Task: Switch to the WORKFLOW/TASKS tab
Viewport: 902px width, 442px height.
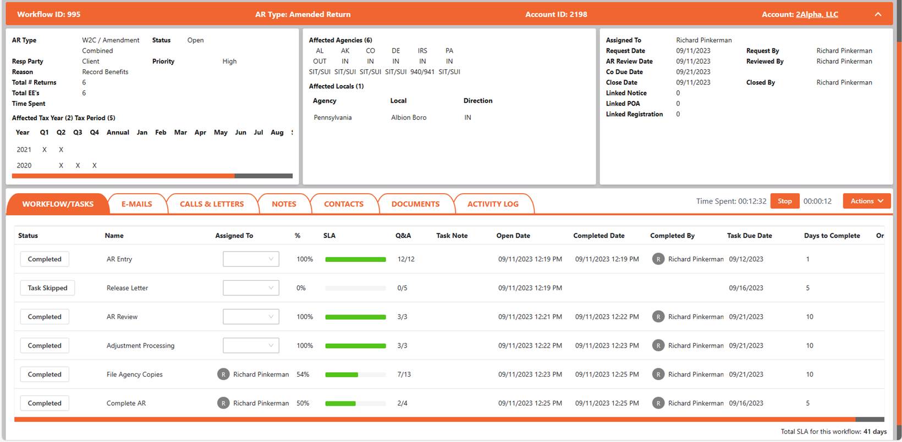Action: pyautogui.click(x=58, y=204)
